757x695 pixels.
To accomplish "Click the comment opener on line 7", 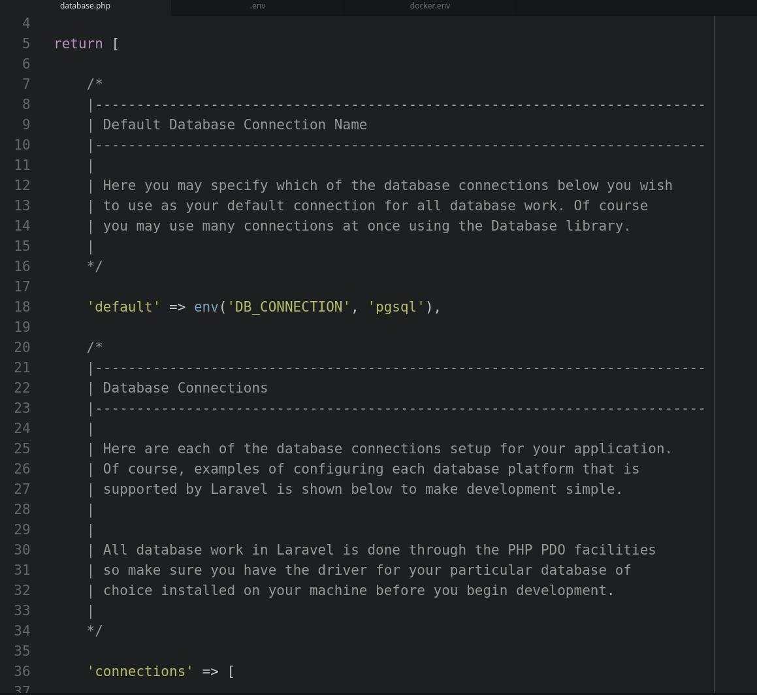I will [x=95, y=84].
